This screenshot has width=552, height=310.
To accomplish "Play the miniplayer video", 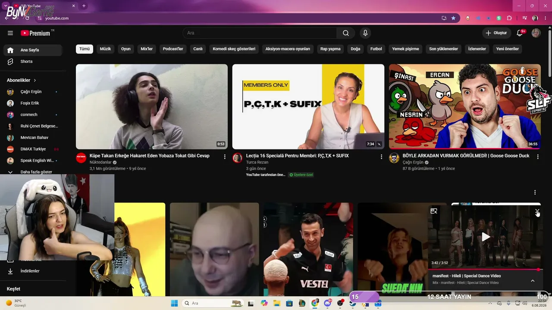I will pyautogui.click(x=486, y=237).
